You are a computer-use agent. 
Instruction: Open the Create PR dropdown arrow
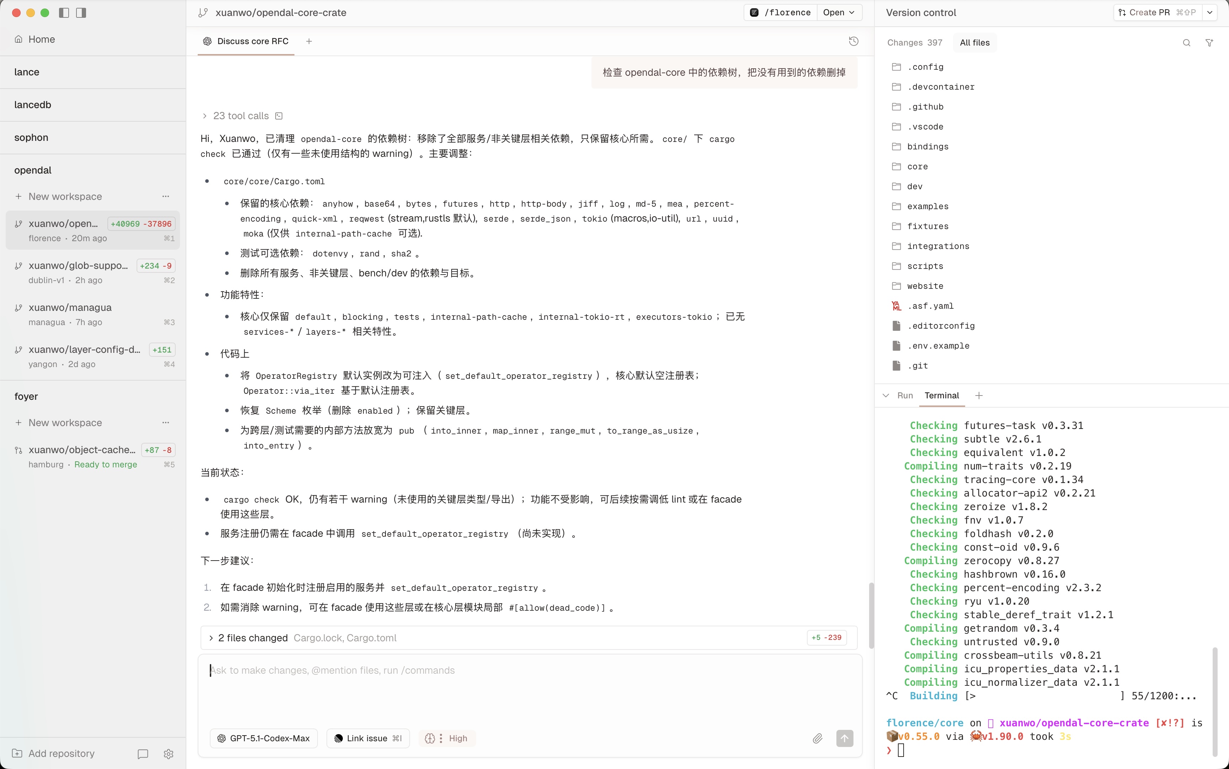(x=1210, y=13)
